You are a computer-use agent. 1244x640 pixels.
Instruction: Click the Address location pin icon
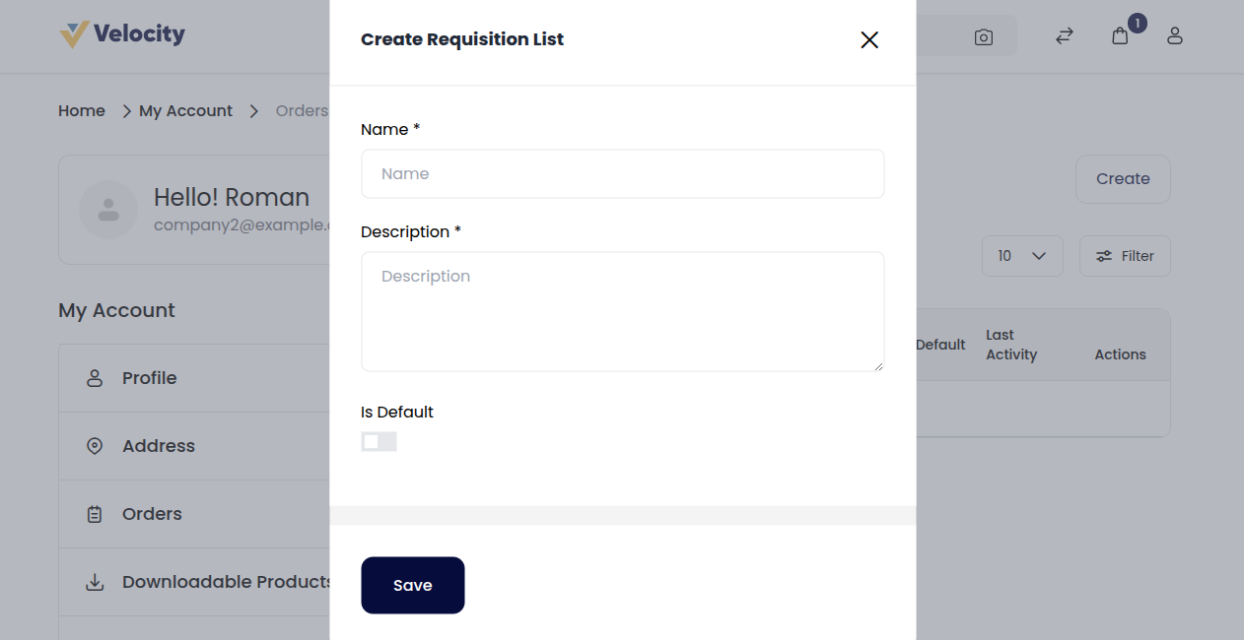coord(94,445)
